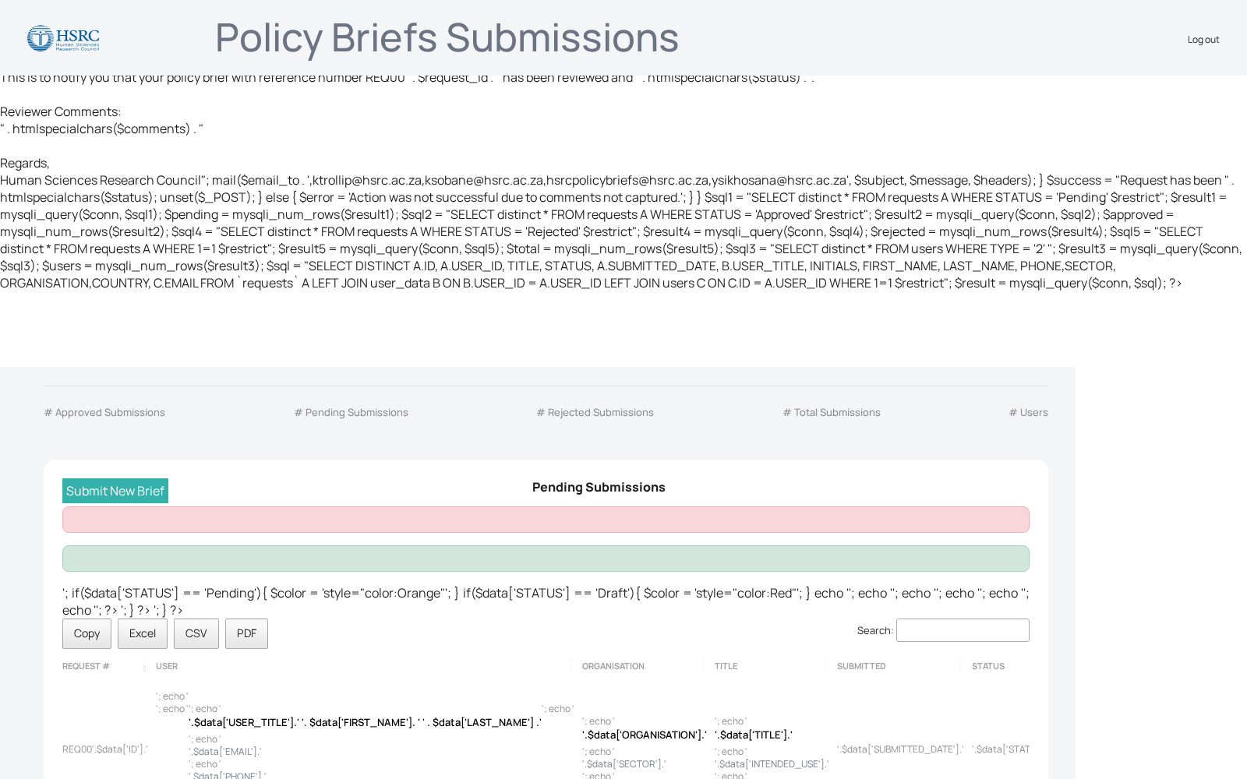
Task: View the # Total Submissions card
Action: (x=832, y=413)
